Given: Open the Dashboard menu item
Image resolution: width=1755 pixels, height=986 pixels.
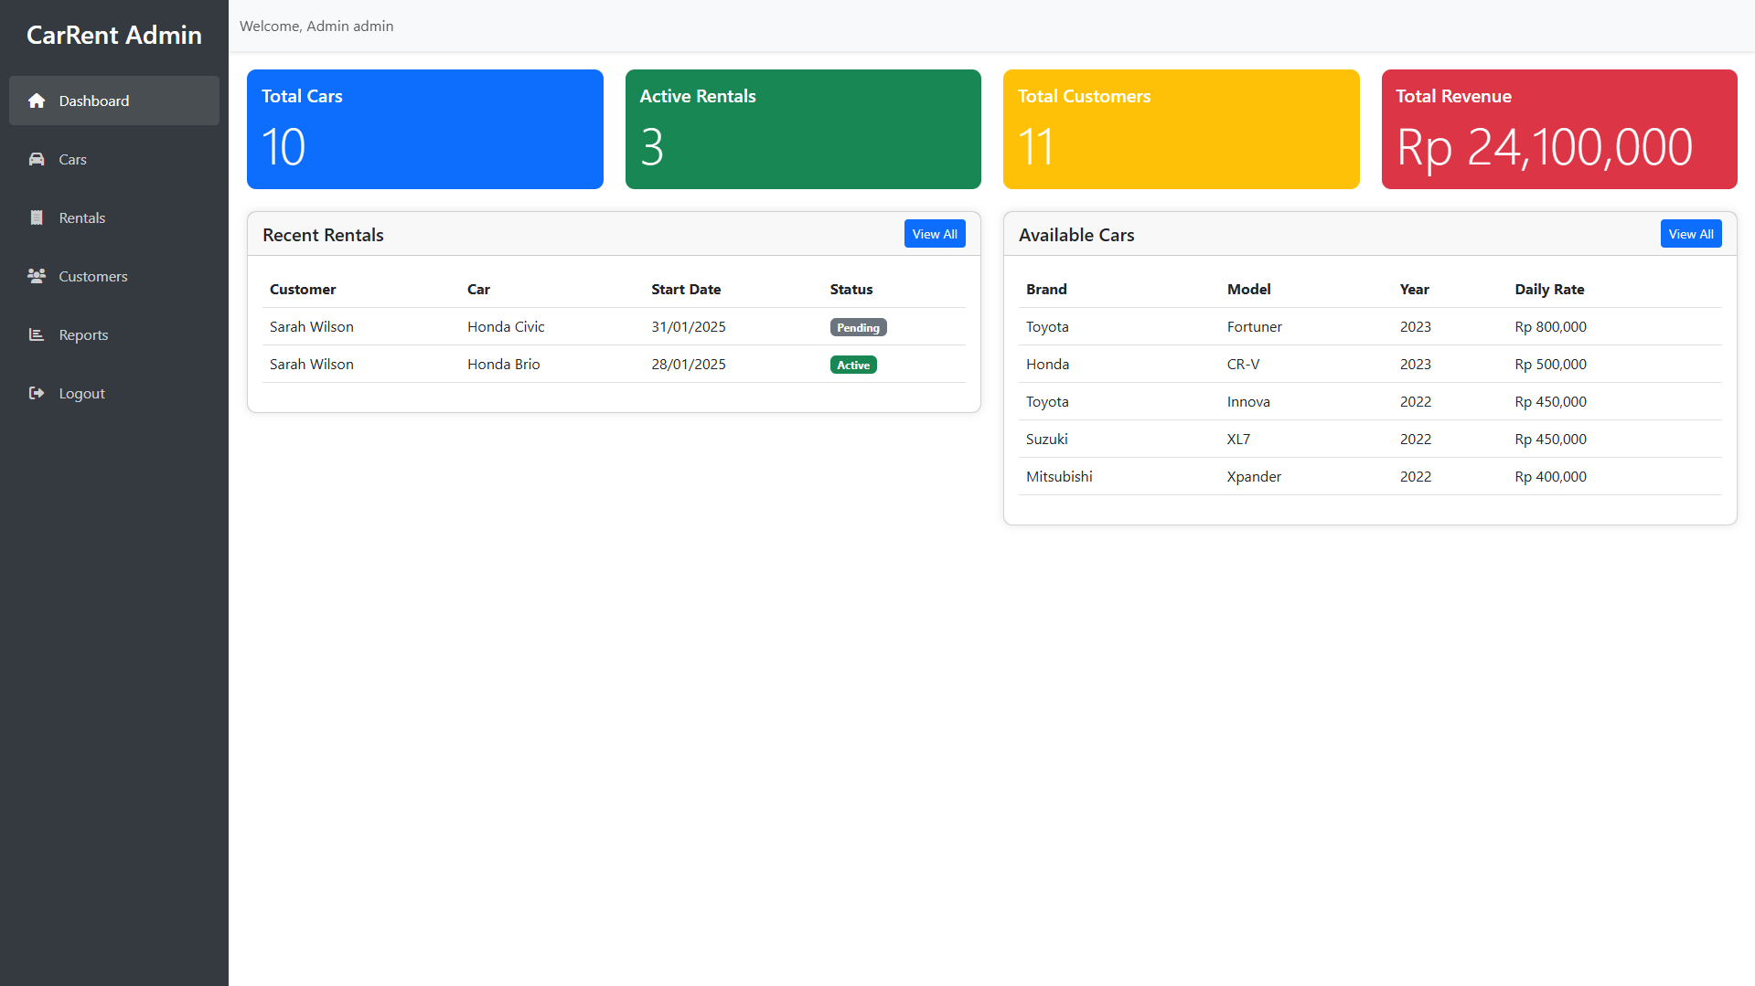Looking at the screenshot, I should click(114, 101).
